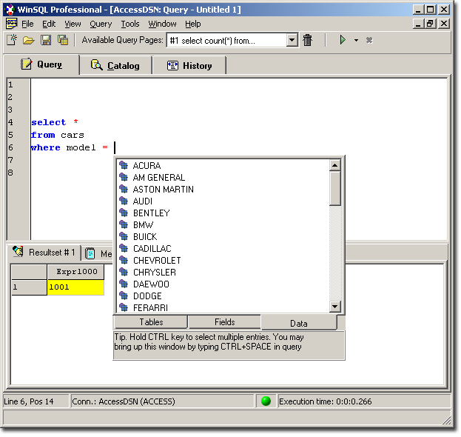Image resolution: width=461 pixels, height=437 pixels.
Task: Click the suggestion list scroll up arrow
Action: (x=335, y=165)
